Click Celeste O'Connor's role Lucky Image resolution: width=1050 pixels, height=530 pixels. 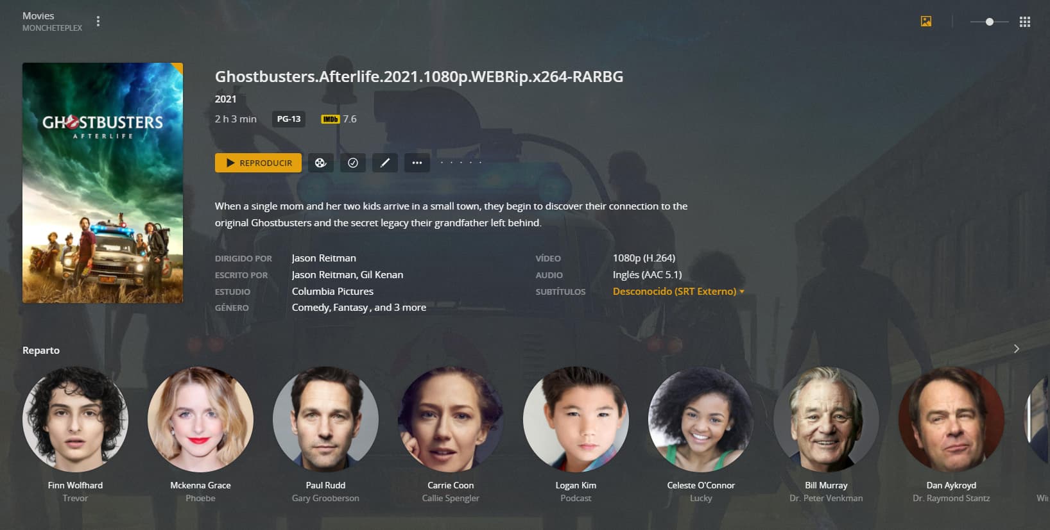click(701, 498)
